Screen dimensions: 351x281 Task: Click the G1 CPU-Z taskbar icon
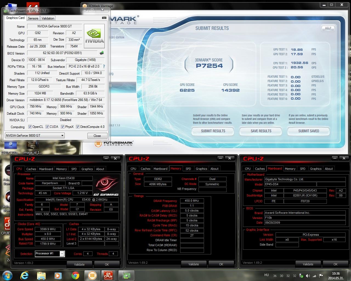(108, 275)
